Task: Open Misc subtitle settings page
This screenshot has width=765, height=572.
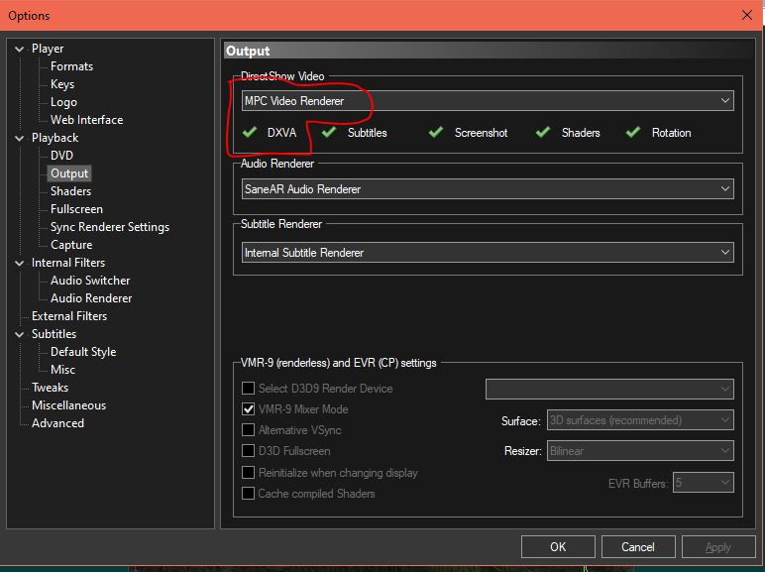Action: click(63, 370)
